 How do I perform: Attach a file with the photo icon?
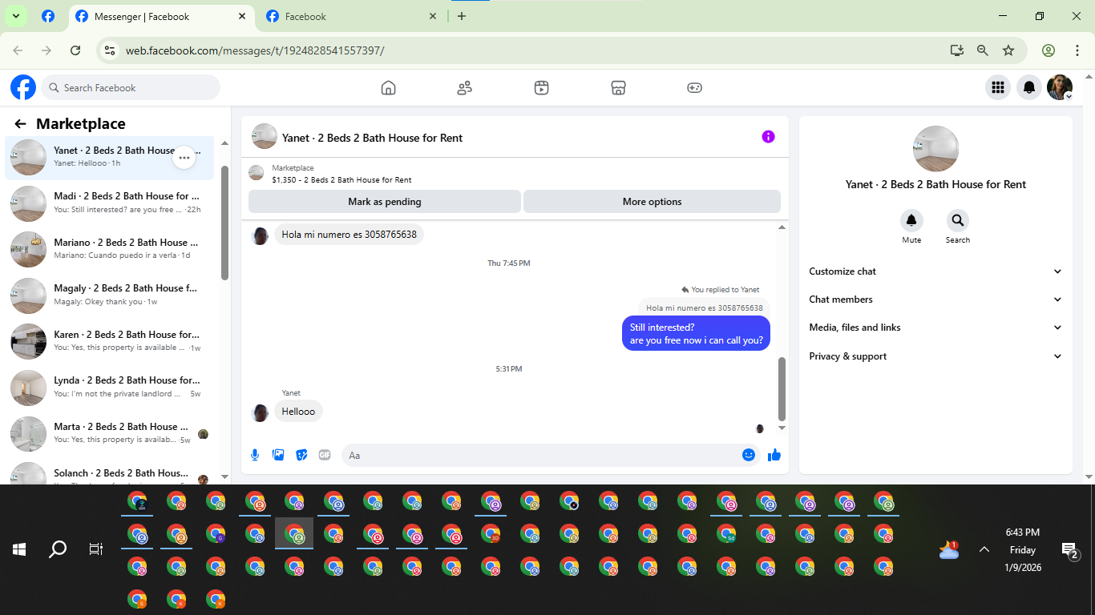(278, 455)
